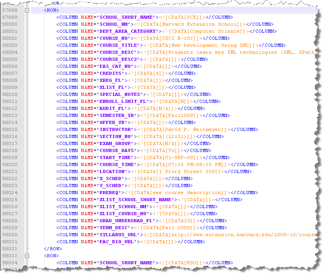323x274 pixels.
Task: Click the XREG_FL attribute name
Action: coord(111,80)
